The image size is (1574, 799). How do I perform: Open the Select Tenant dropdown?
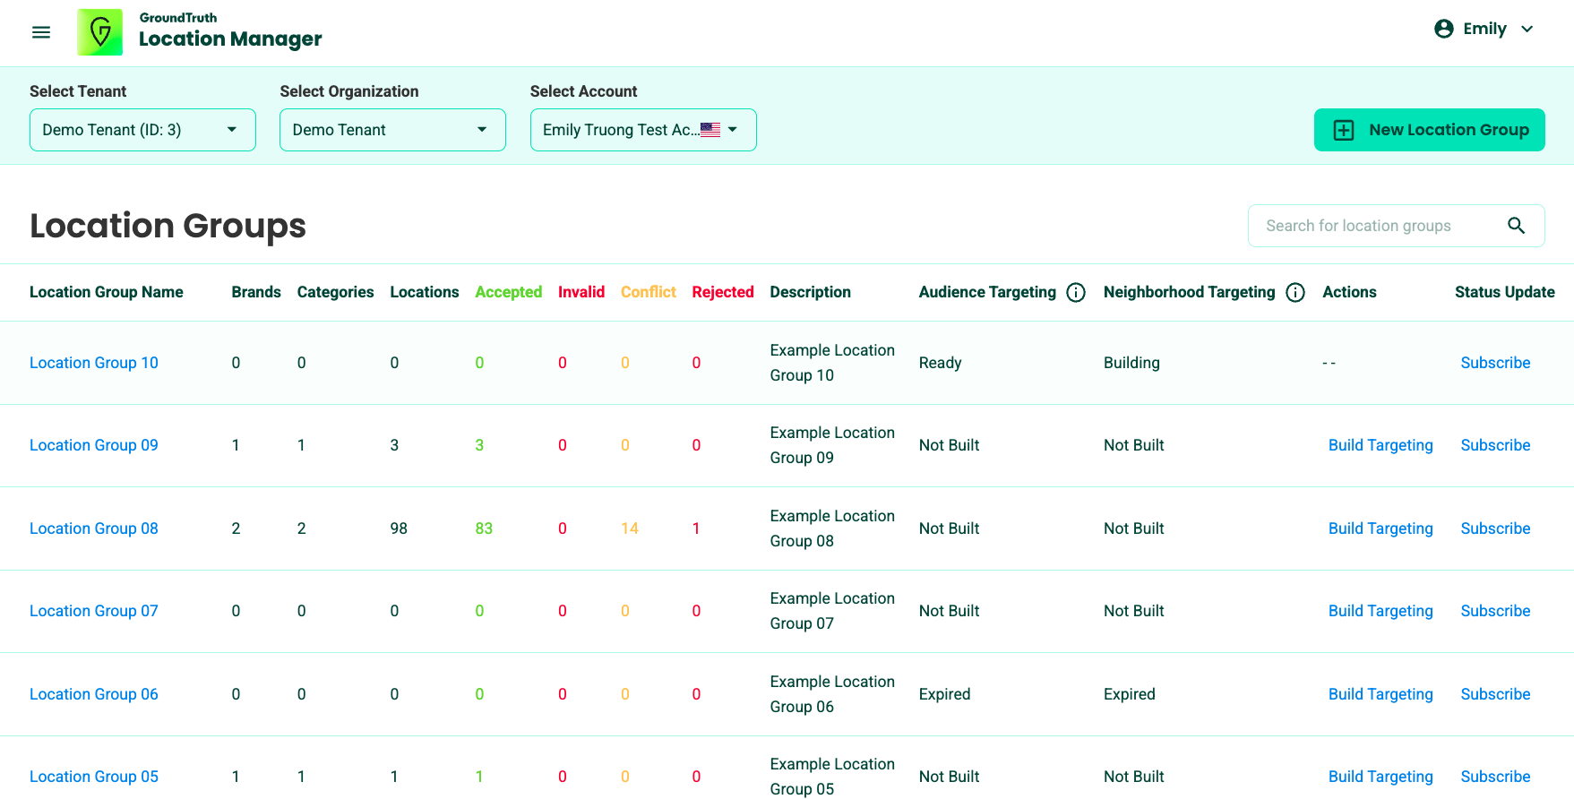point(142,130)
